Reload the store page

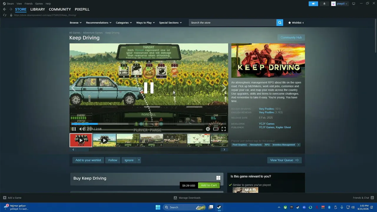(4, 15)
